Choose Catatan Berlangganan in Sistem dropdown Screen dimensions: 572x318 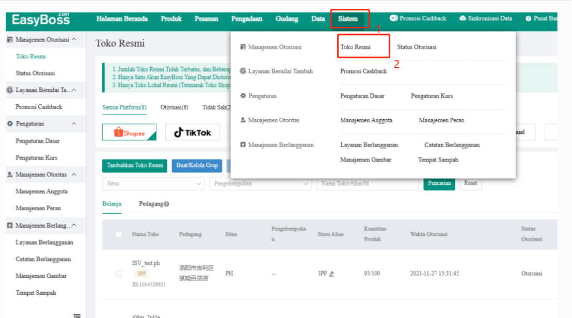click(452, 145)
